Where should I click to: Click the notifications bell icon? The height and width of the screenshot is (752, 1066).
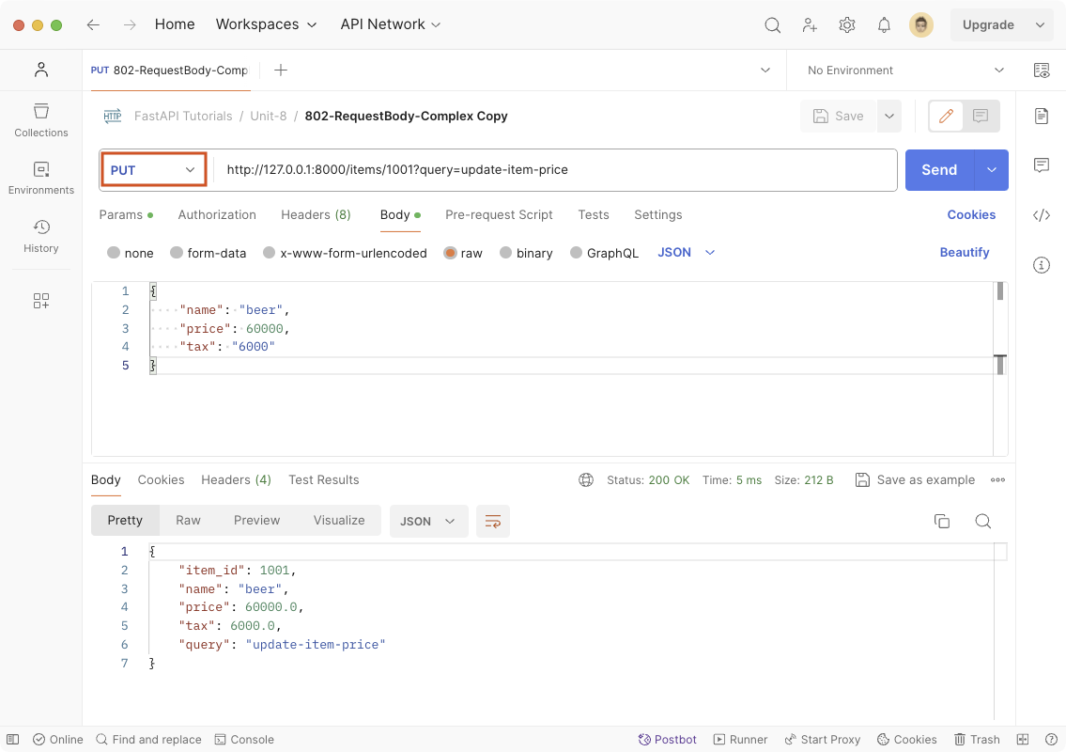click(884, 25)
